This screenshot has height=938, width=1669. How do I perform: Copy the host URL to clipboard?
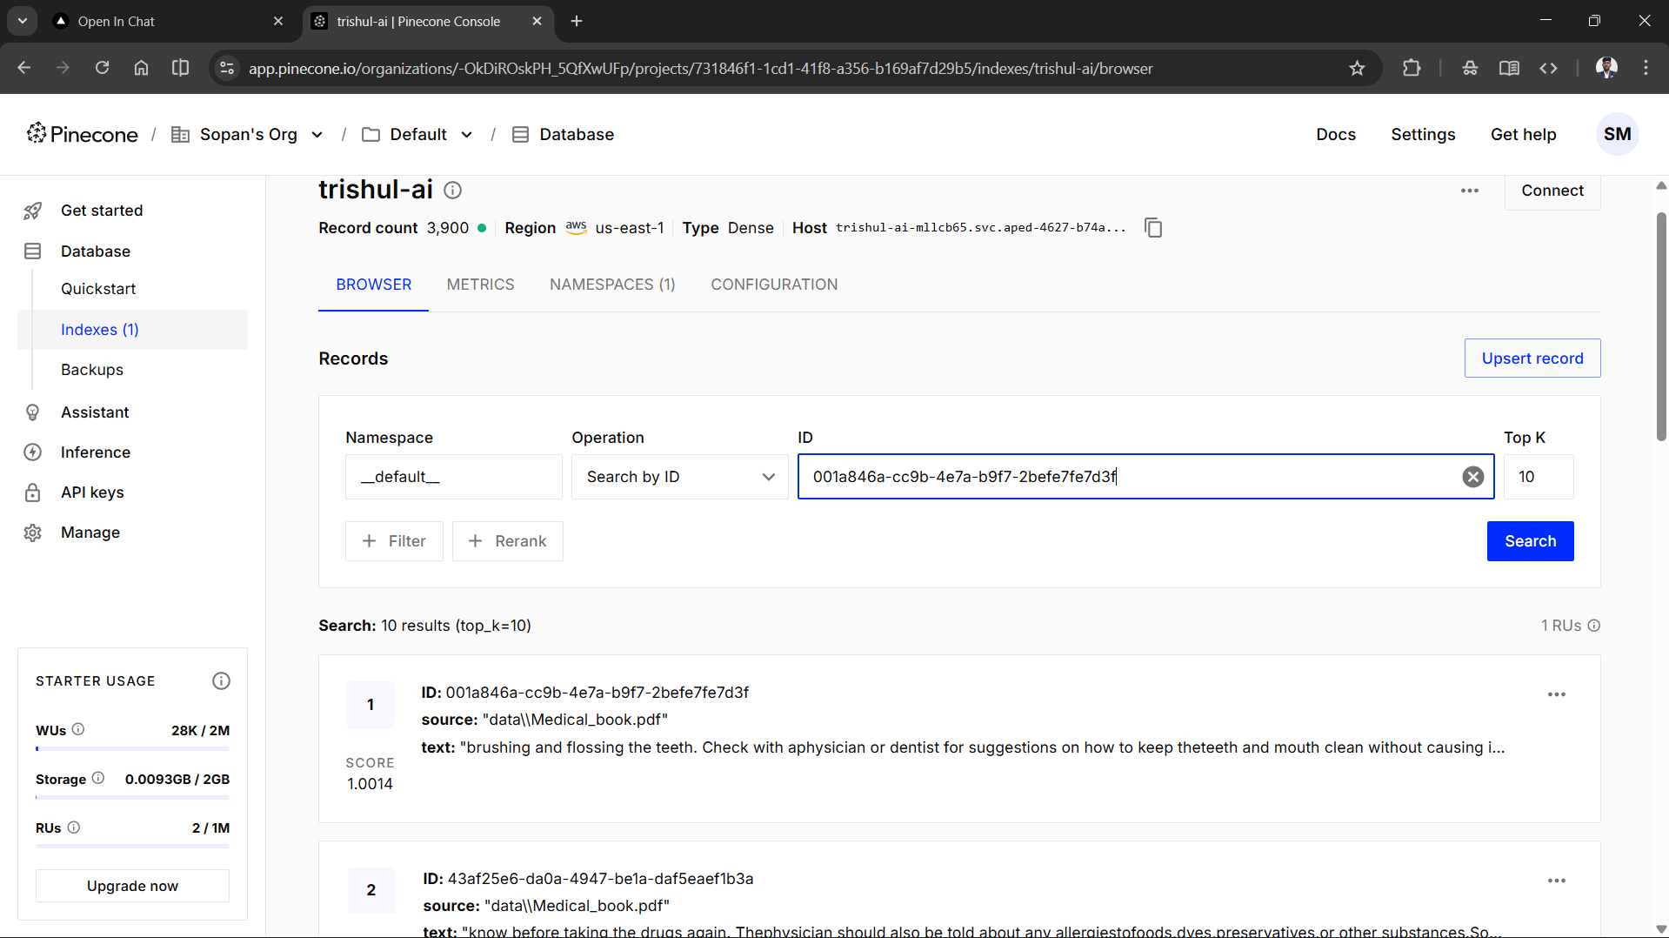(1153, 228)
